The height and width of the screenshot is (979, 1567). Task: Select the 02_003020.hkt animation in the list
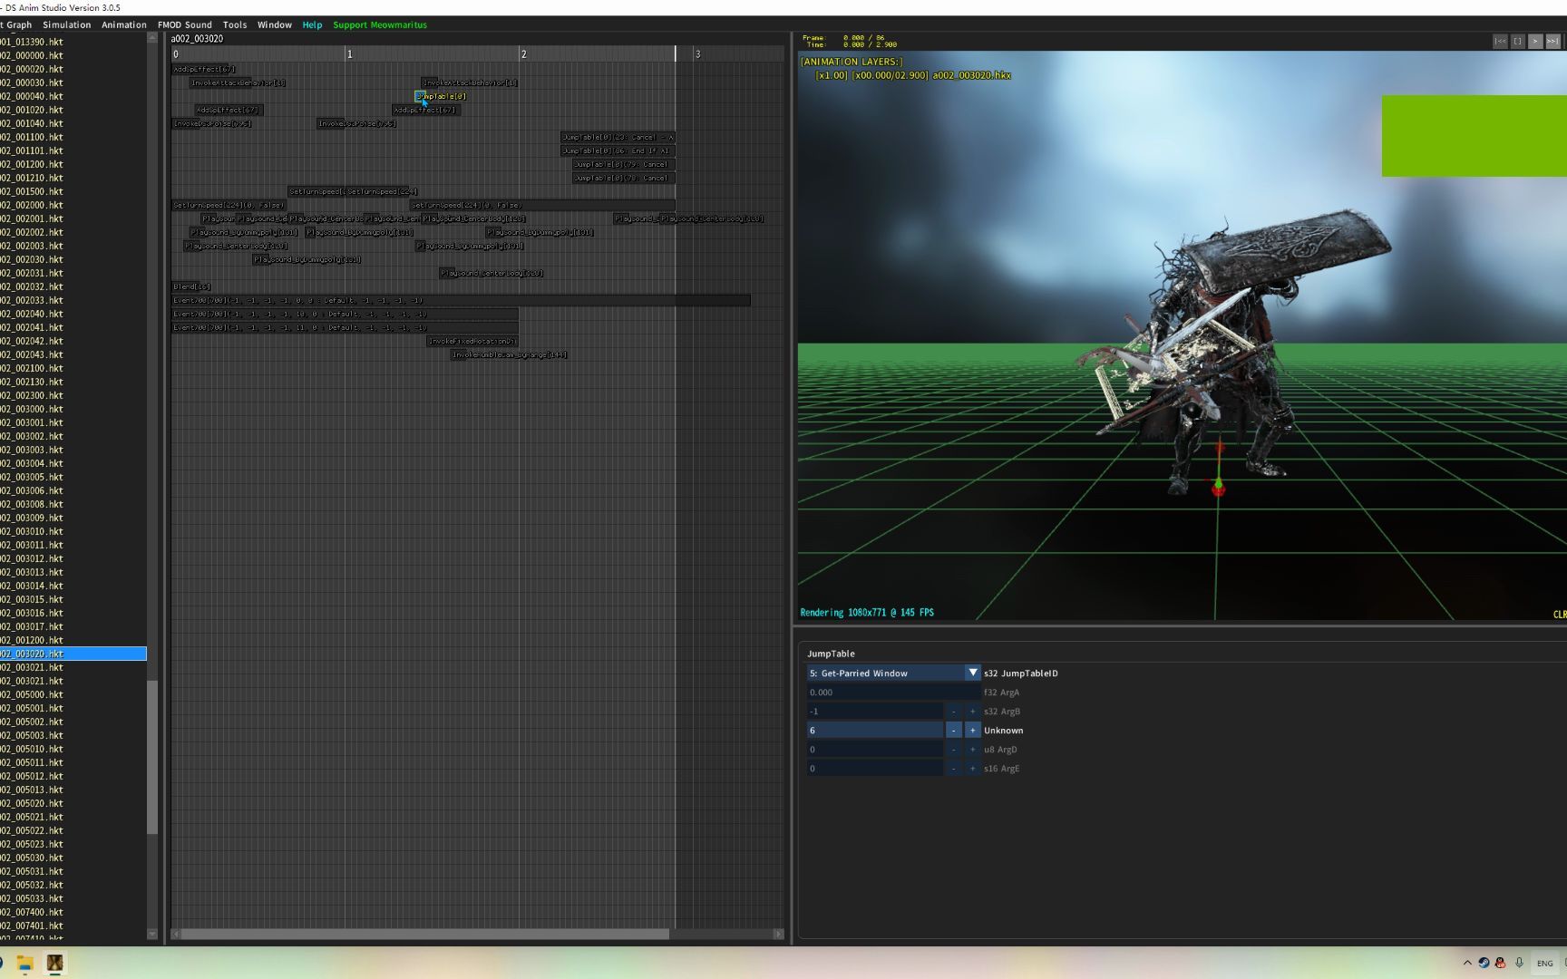(x=73, y=654)
